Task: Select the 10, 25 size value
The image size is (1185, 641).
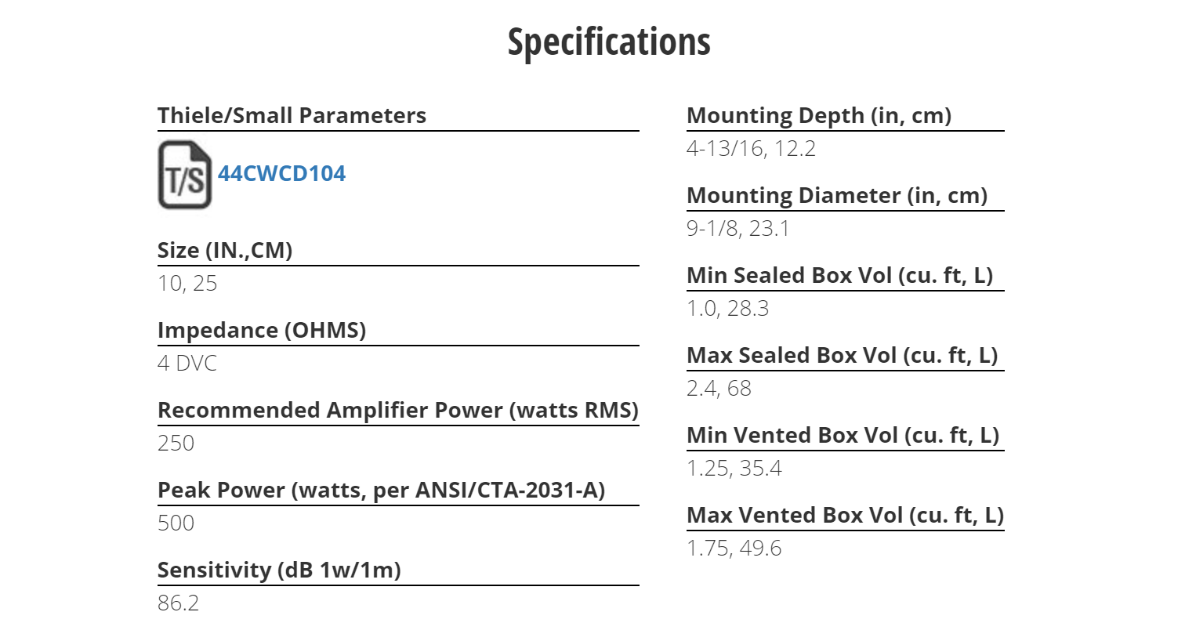Action: click(187, 284)
